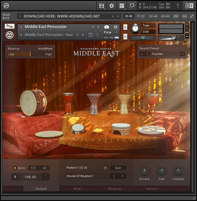Toggle the PV button in instrument header

[x=187, y=37]
